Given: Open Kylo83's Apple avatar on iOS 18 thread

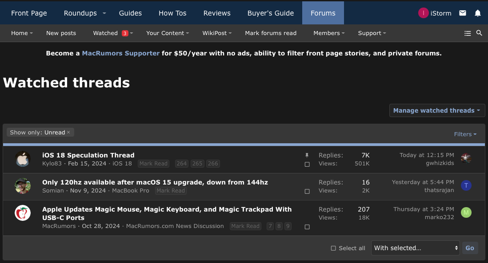Looking at the screenshot, I should (23, 159).
